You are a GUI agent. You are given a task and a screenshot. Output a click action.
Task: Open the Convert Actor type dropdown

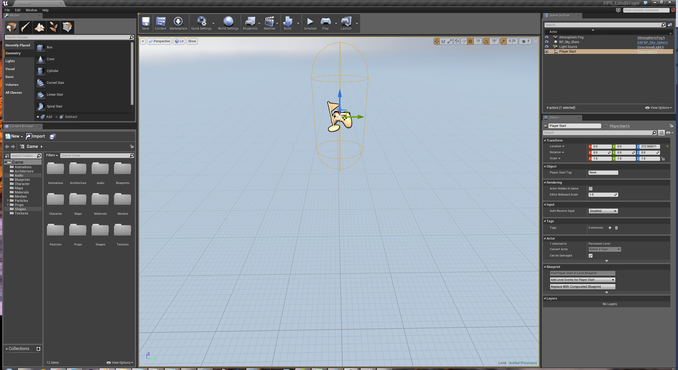(x=605, y=249)
